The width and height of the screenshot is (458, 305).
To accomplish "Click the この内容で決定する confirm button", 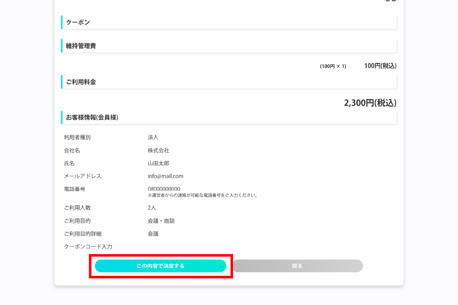I will click(x=161, y=266).
